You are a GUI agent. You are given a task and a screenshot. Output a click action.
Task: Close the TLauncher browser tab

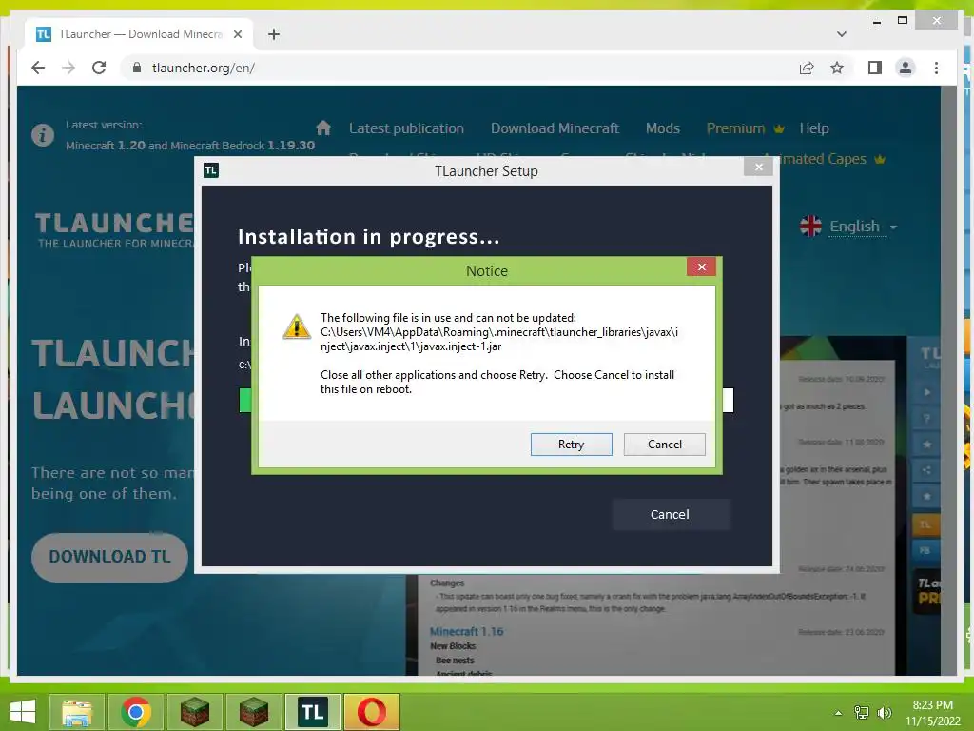click(237, 34)
